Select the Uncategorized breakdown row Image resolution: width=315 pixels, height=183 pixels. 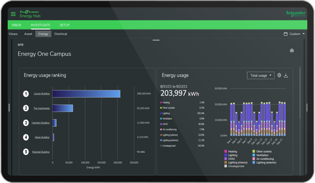[182, 146]
